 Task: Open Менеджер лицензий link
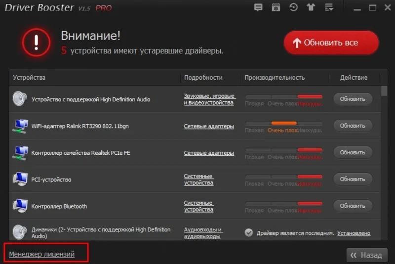coord(42,254)
